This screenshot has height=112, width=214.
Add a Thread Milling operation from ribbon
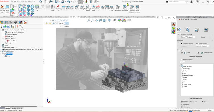coord(93,8)
